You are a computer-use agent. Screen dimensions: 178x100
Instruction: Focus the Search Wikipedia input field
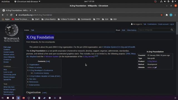(x=154, y=30)
